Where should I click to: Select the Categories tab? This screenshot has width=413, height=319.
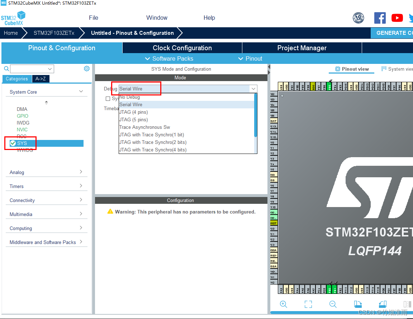click(17, 79)
